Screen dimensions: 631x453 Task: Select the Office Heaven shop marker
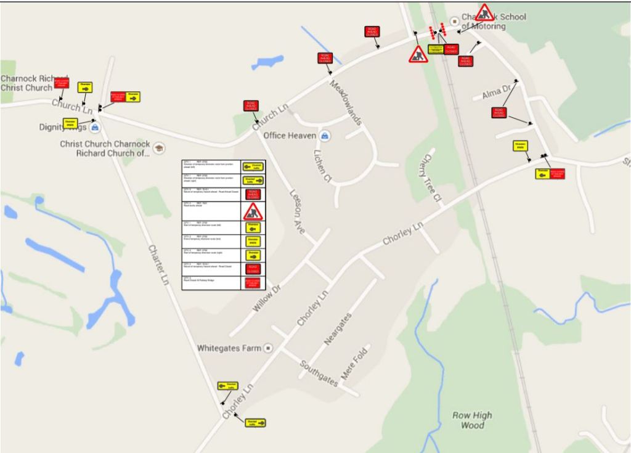[325, 136]
